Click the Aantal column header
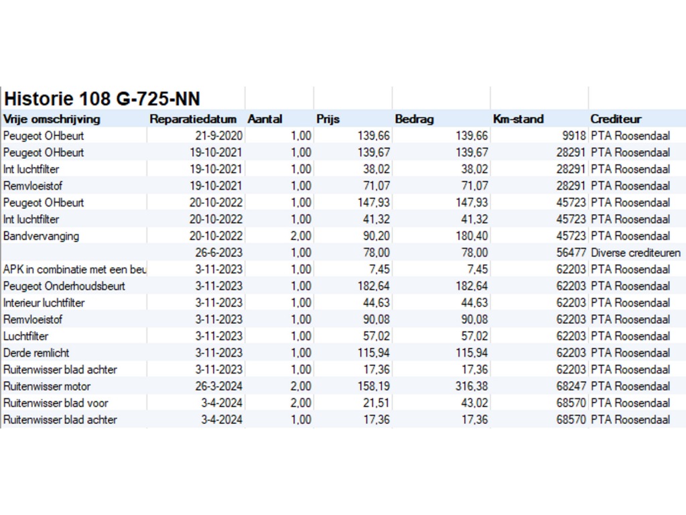 point(265,119)
